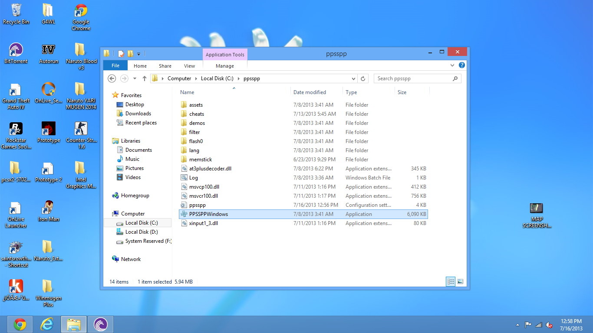Image resolution: width=593 pixels, height=333 pixels.
Task: Sort files by the Date modified column
Action: (310, 92)
